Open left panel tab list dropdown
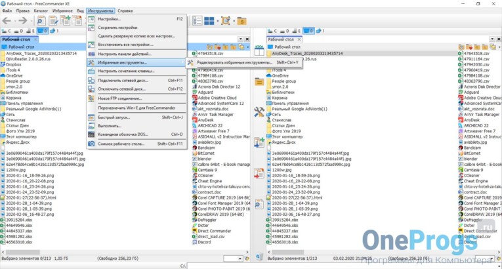 (x=240, y=39)
